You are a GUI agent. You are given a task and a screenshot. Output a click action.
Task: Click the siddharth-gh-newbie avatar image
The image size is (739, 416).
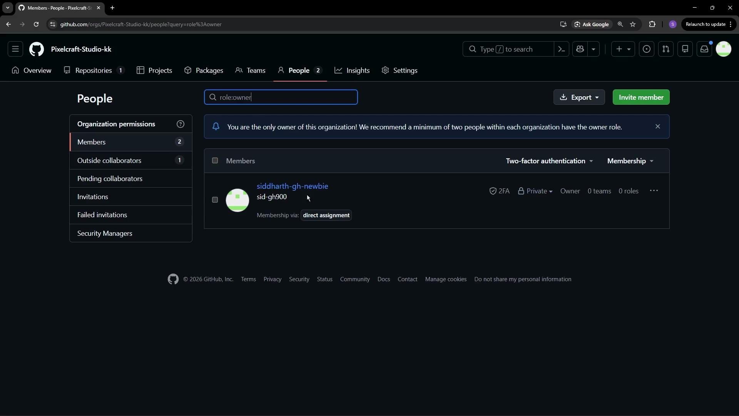(x=237, y=200)
